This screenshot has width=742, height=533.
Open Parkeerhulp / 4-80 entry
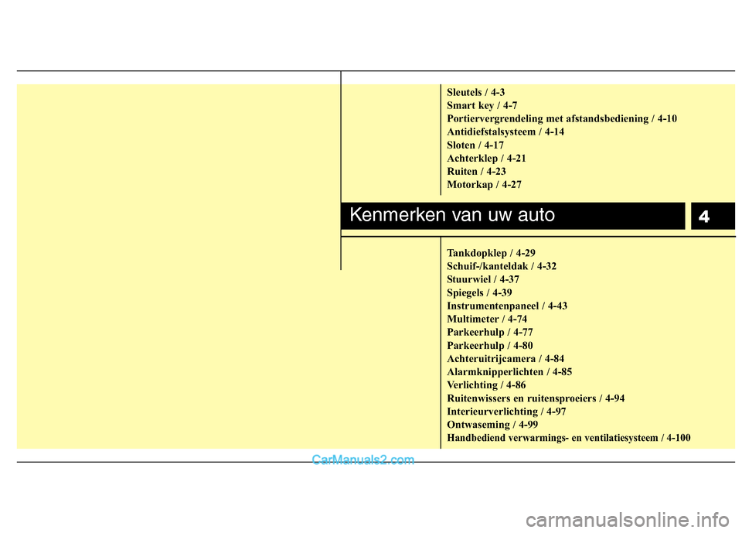(490, 346)
